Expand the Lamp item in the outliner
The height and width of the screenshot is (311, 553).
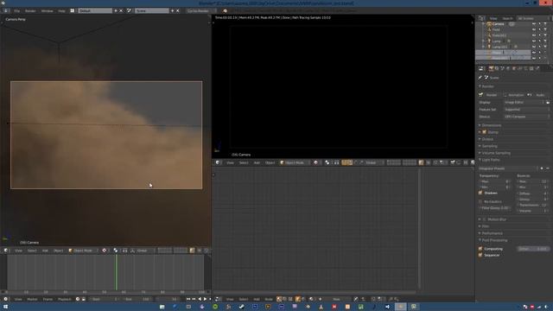click(x=483, y=41)
